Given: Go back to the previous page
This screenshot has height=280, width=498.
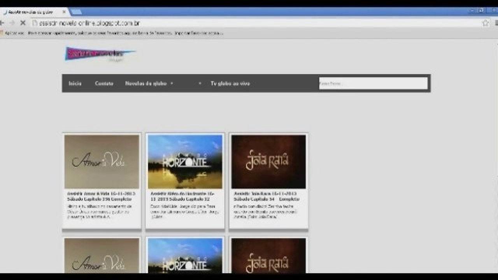Looking at the screenshot, I should click(2, 23).
